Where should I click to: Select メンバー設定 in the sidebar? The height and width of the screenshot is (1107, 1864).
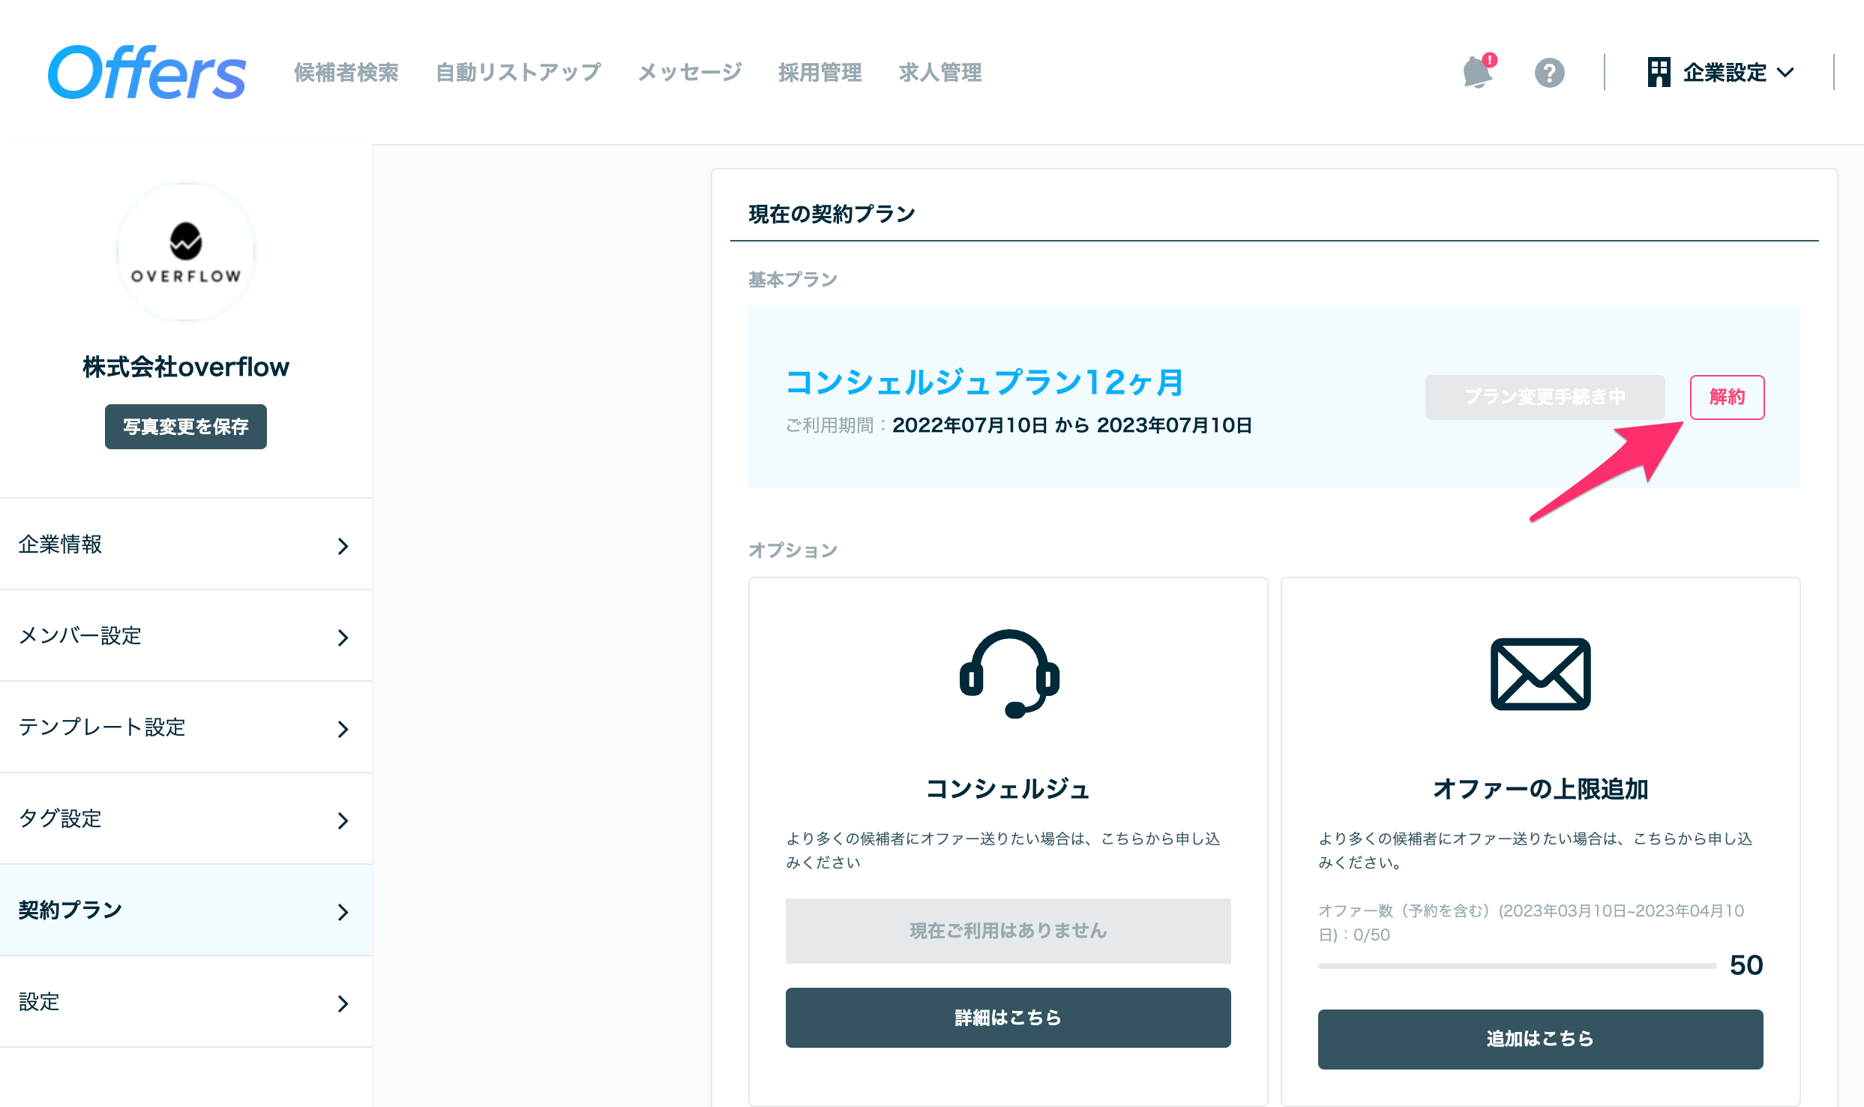pyautogui.click(x=186, y=636)
